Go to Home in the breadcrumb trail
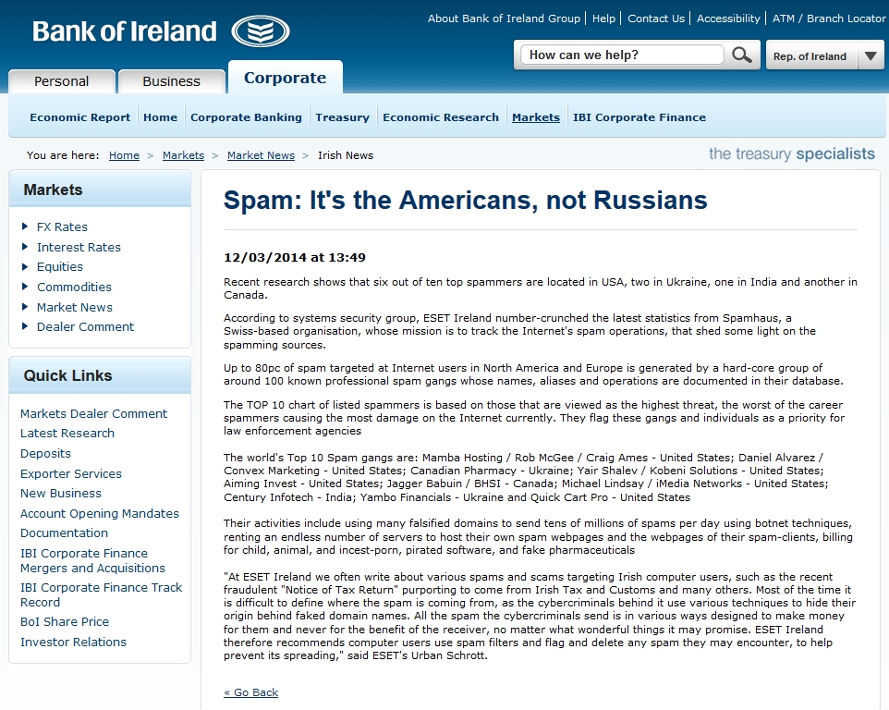This screenshot has width=889, height=710. (x=124, y=155)
